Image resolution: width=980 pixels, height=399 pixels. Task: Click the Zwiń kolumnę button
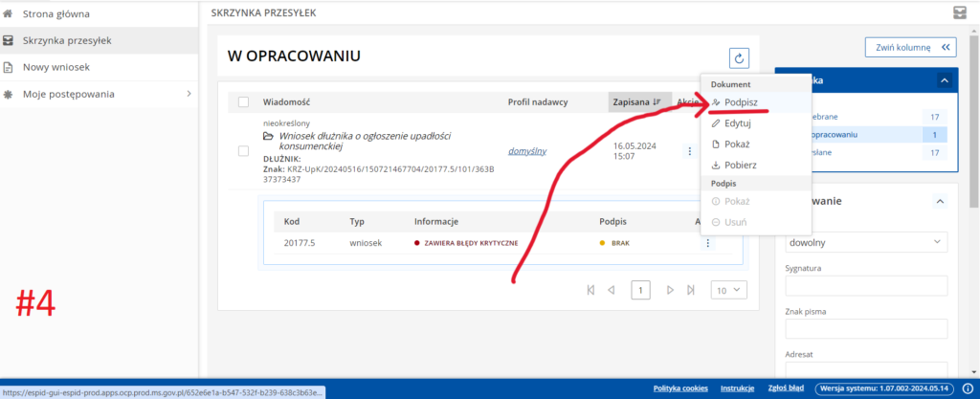pyautogui.click(x=910, y=46)
